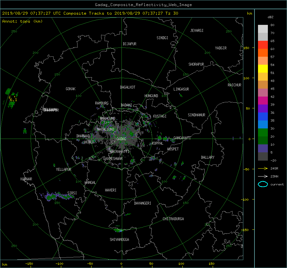The image size is (287, 268).
Task: Select the RAICHUR label
Action: [x=234, y=85]
